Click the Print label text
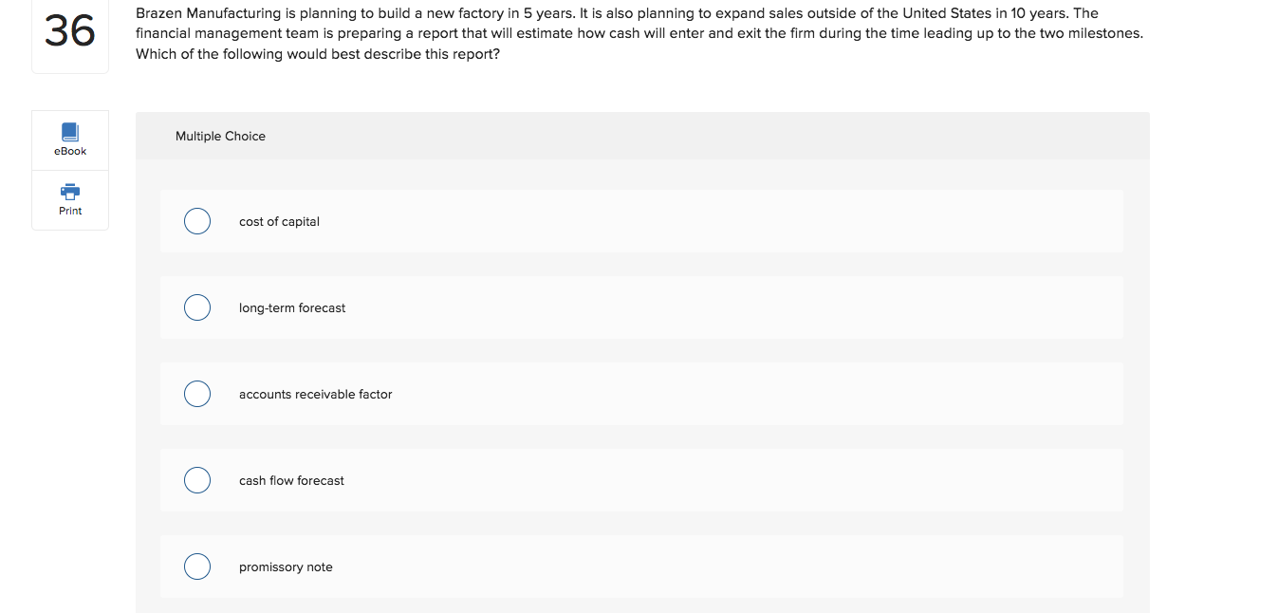This screenshot has width=1278, height=613. pyautogui.click(x=69, y=210)
